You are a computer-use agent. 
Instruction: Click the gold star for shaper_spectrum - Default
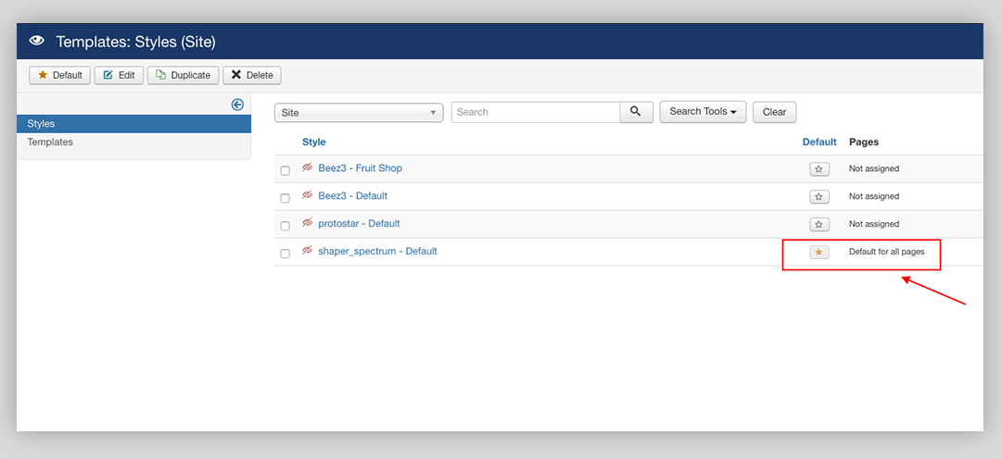[818, 253]
